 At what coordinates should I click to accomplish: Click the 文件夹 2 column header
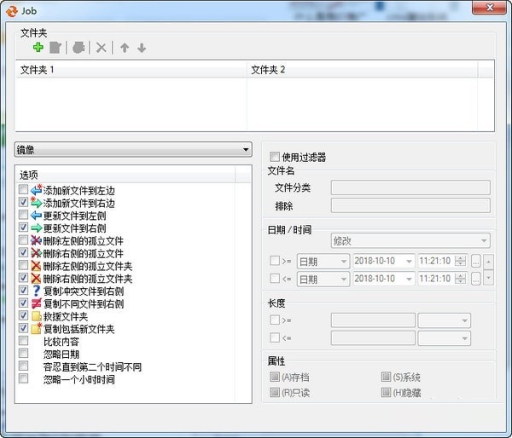(x=362, y=70)
